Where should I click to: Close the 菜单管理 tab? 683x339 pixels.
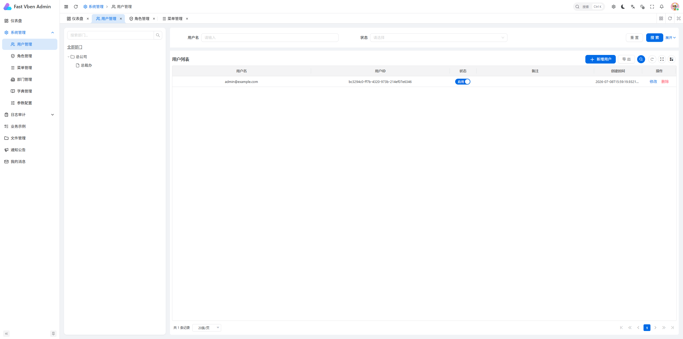pos(187,19)
